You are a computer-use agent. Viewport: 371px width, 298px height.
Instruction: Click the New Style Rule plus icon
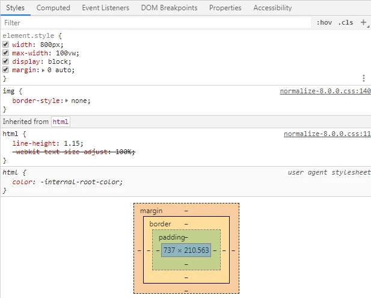point(363,22)
